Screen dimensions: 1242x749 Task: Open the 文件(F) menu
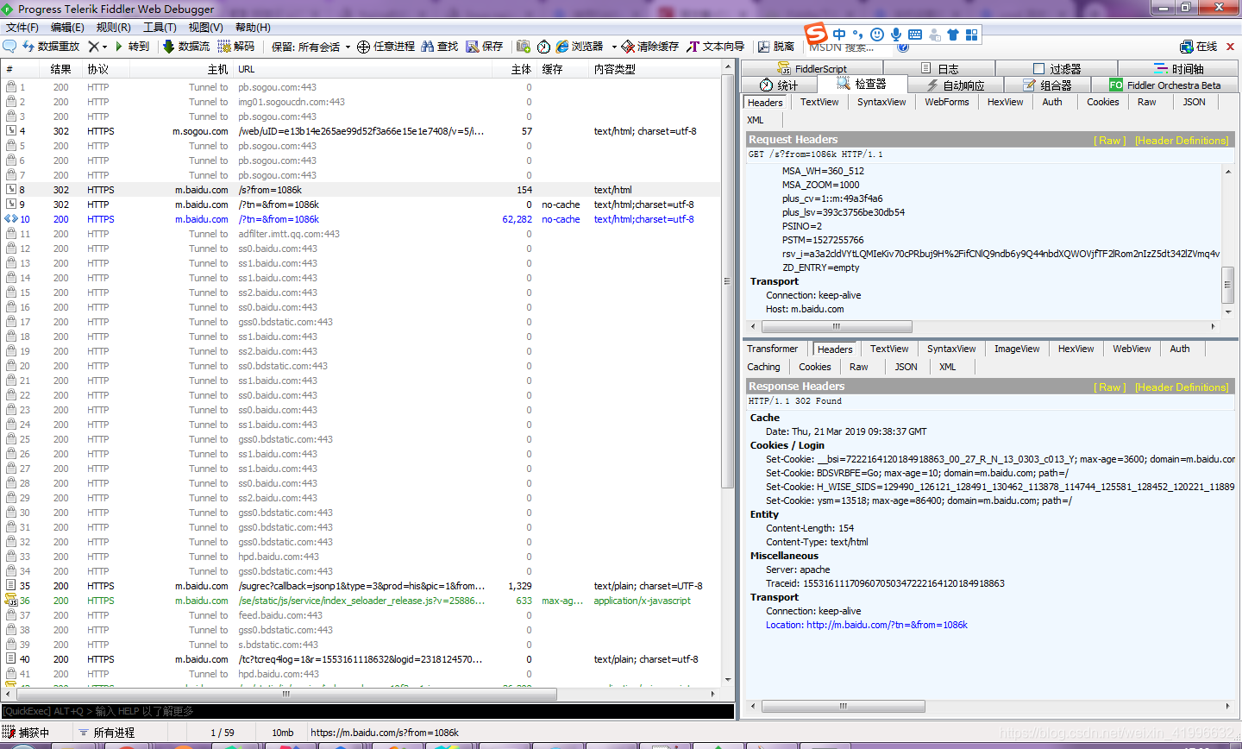point(22,28)
